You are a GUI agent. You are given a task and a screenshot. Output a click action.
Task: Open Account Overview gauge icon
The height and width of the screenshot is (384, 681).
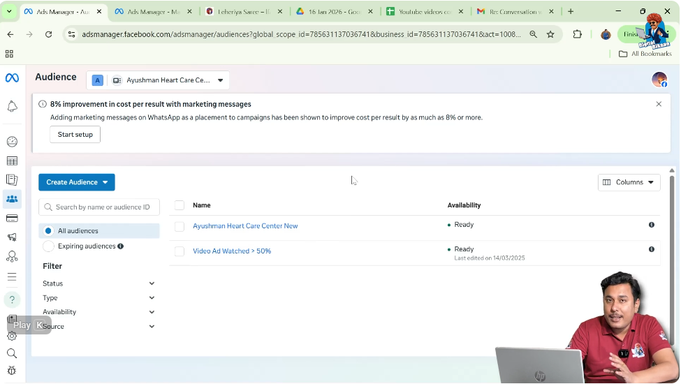[12, 142]
